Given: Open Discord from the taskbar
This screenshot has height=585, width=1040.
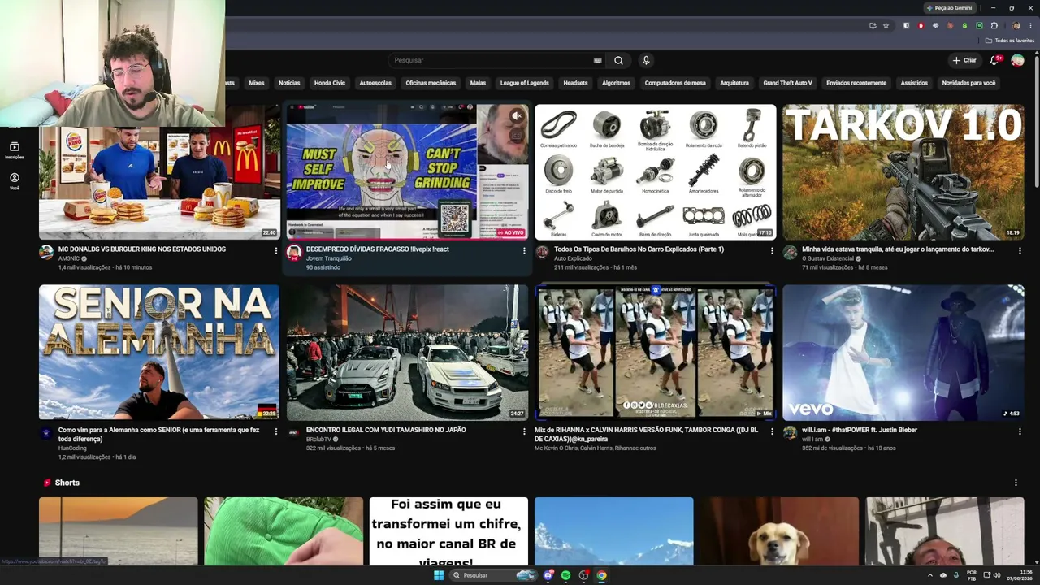Looking at the screenshot, I should click(x=548, y=575).
